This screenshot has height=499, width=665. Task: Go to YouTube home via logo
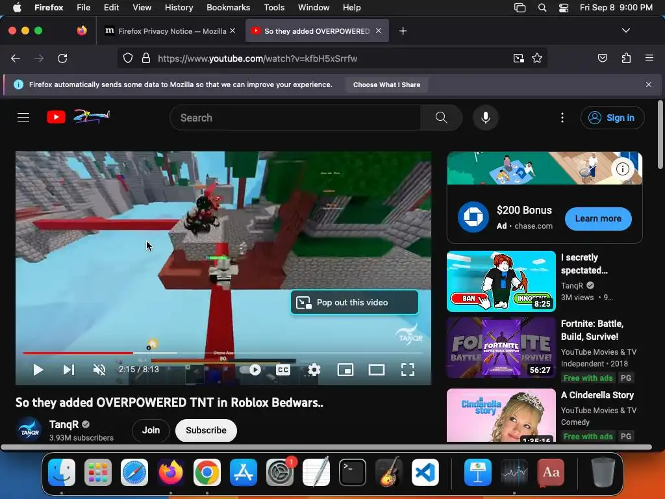tap(79, 117)
